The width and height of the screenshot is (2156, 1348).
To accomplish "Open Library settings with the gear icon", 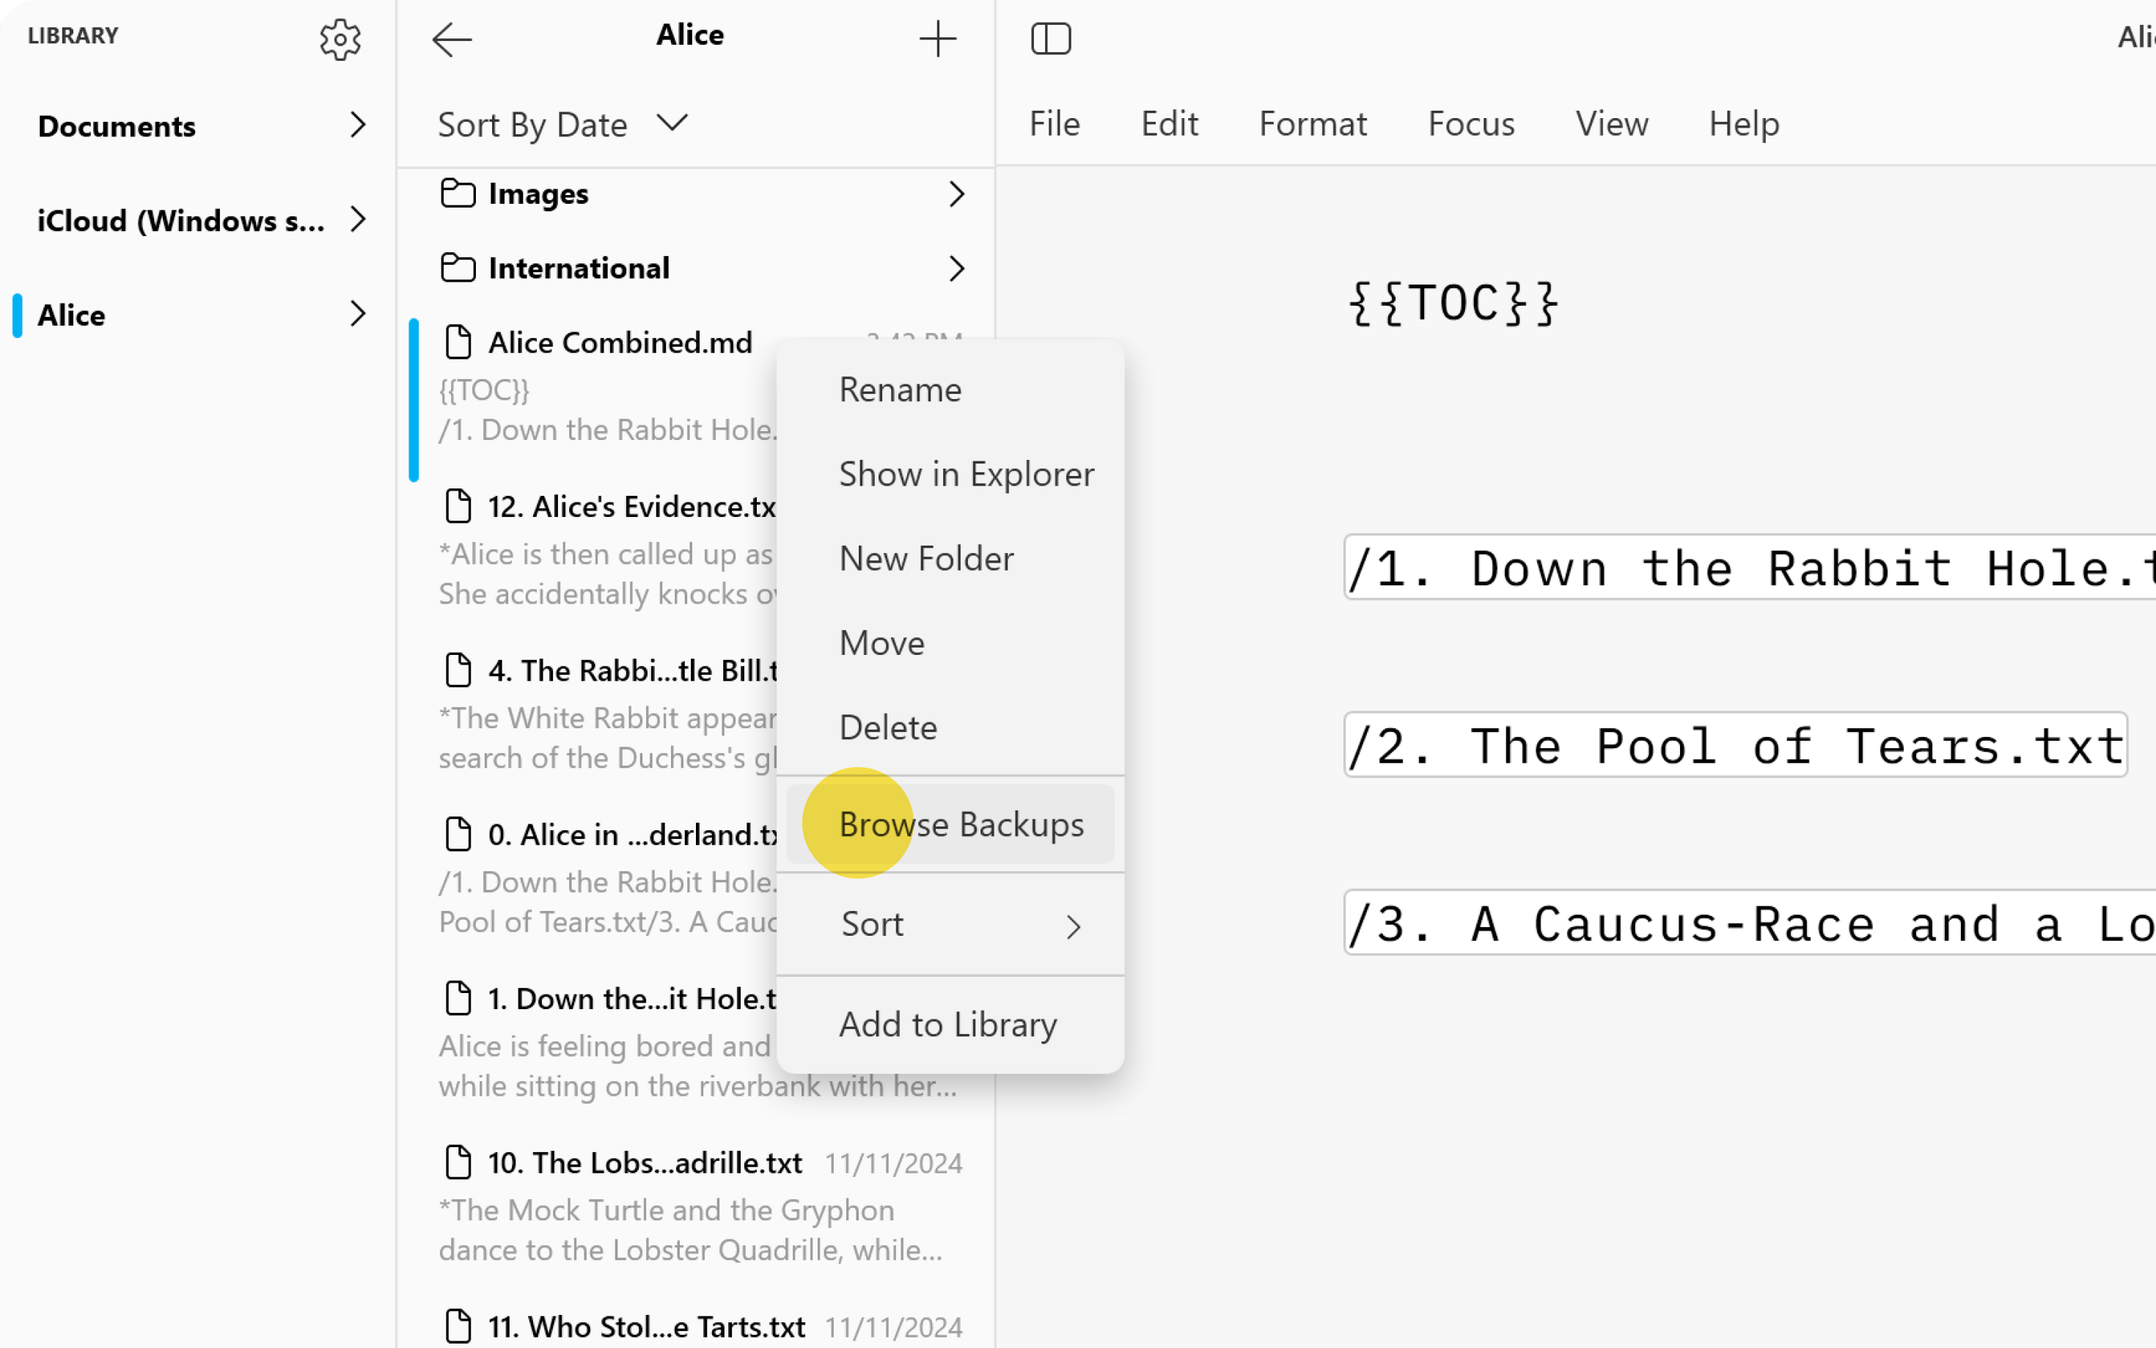I will (x=340, y=38).
